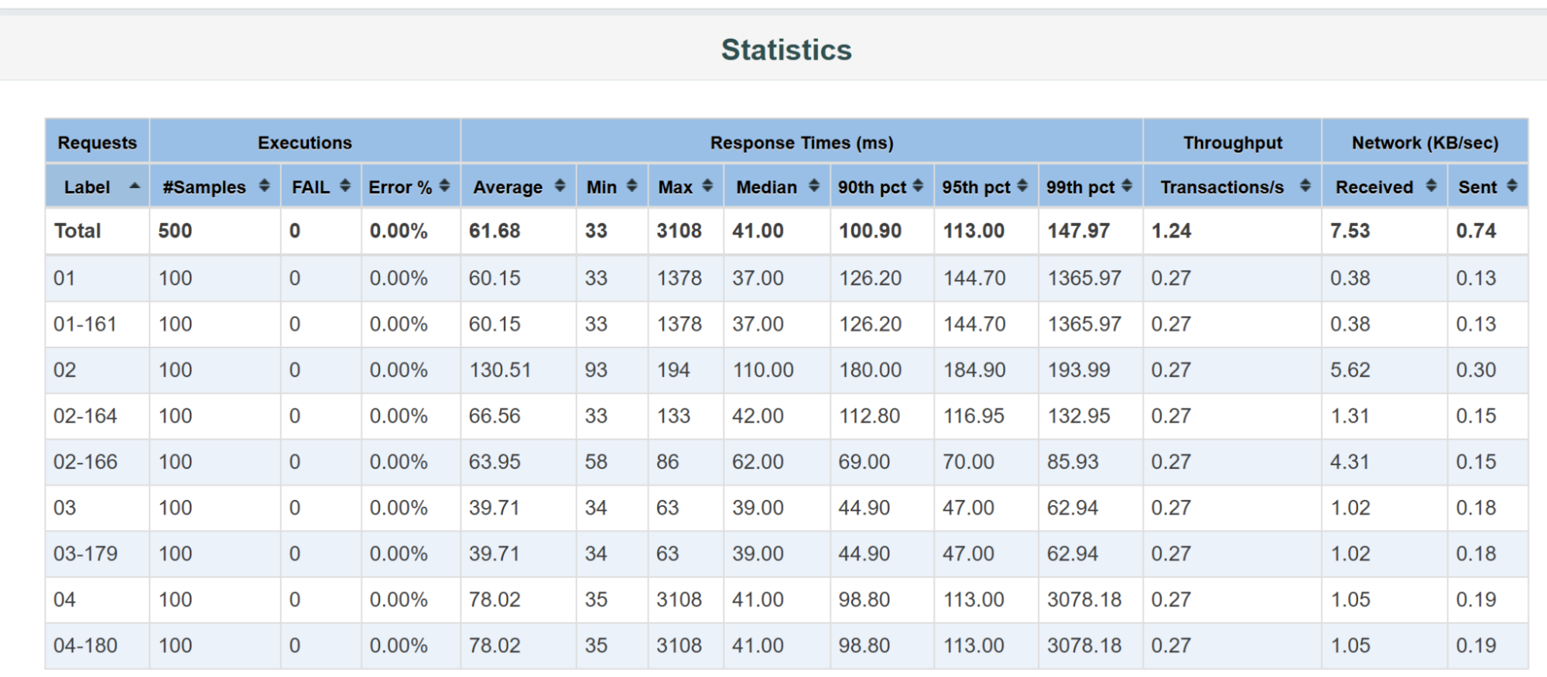Select the 02-166 row label
The image size is (1547, 677).
(x=85, y=462)
